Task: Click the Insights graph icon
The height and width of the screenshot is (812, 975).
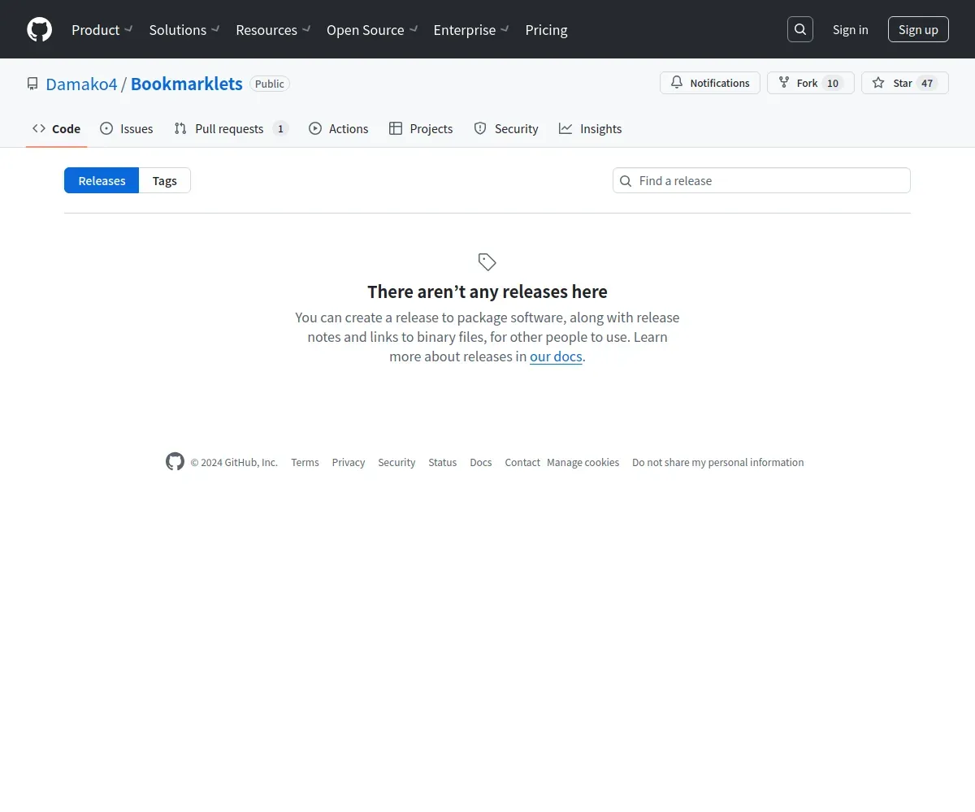Action: point(565,128)
